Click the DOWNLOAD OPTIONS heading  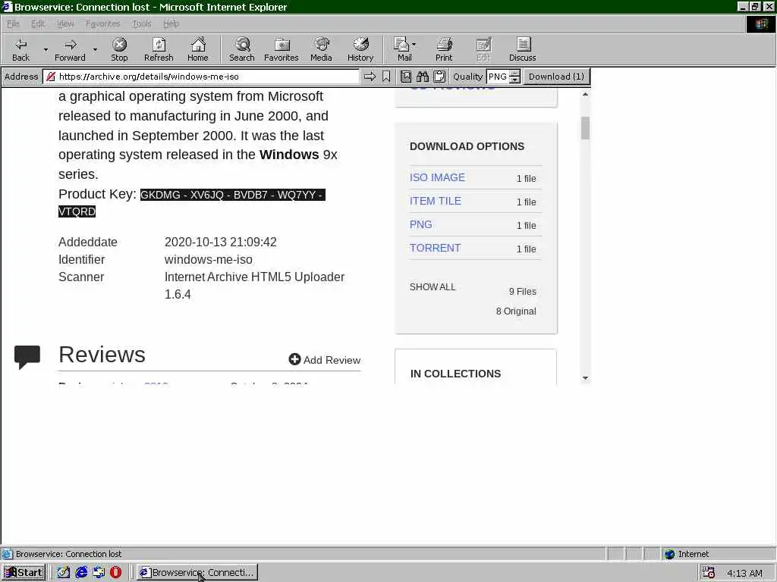point(467,146)
